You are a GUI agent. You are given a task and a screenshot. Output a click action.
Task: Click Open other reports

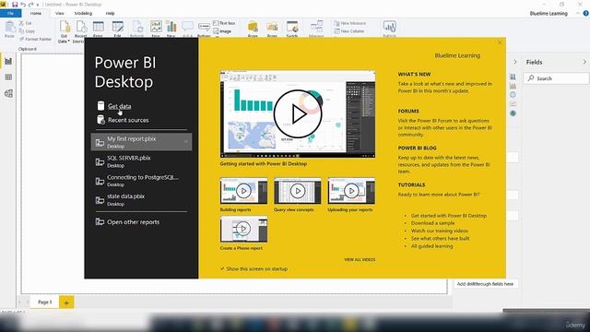pos(133,222)
